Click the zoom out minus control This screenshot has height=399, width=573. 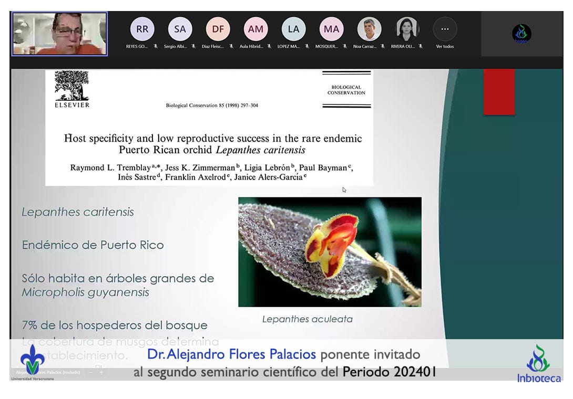90,372
